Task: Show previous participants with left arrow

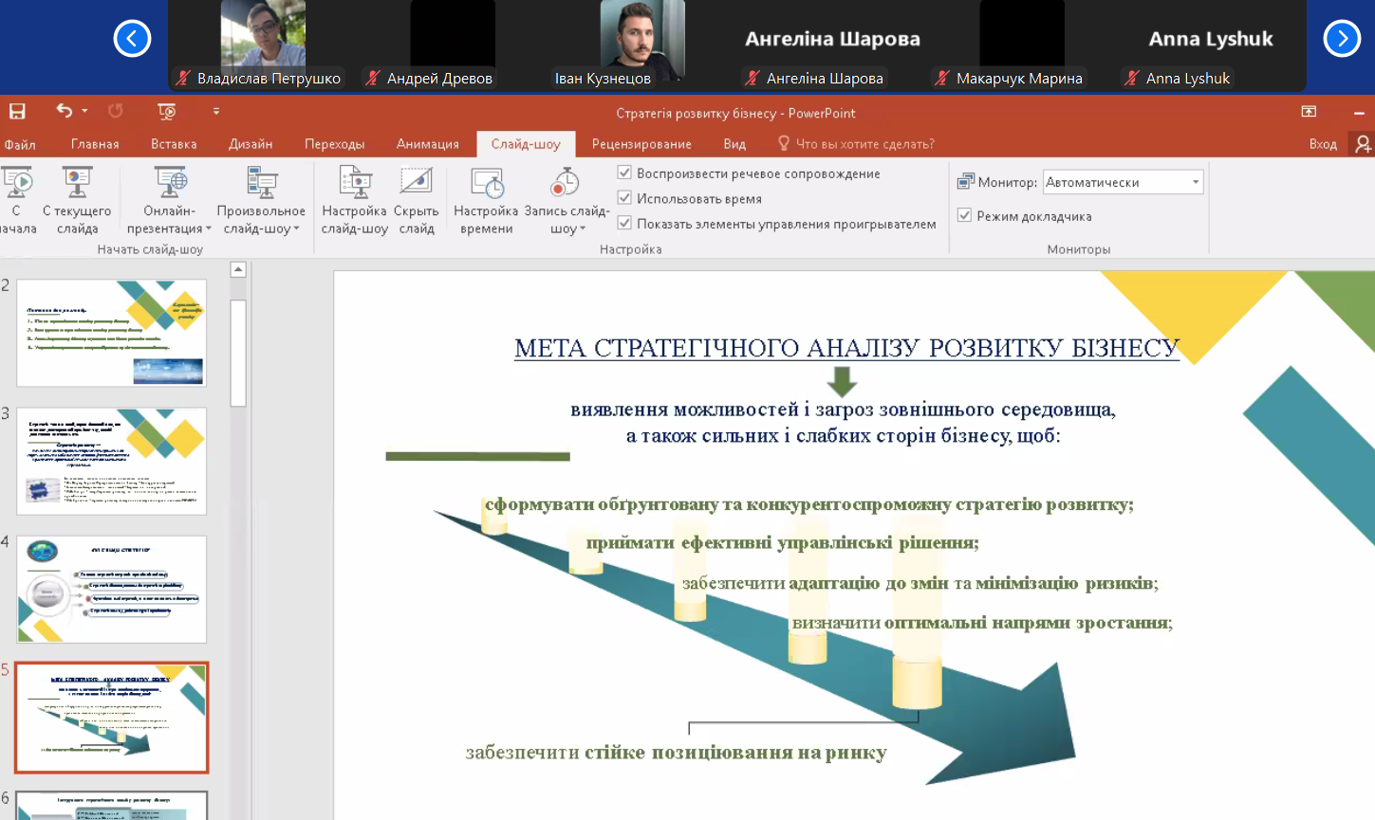Action: (x=132, y=39)
